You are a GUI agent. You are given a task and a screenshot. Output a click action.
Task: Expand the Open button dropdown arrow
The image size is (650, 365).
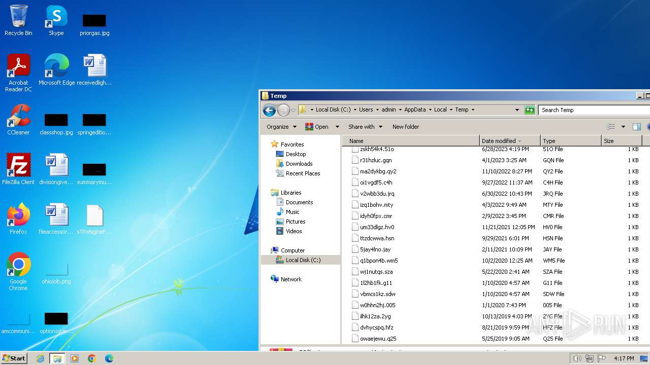pyautogui.click(x=337, y=127)
